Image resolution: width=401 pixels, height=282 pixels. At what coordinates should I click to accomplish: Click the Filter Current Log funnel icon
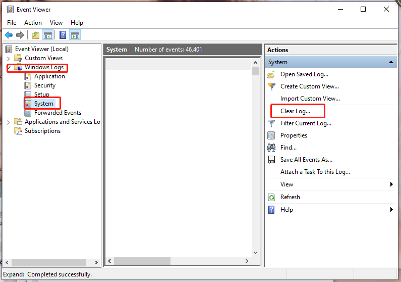point(271,123)
